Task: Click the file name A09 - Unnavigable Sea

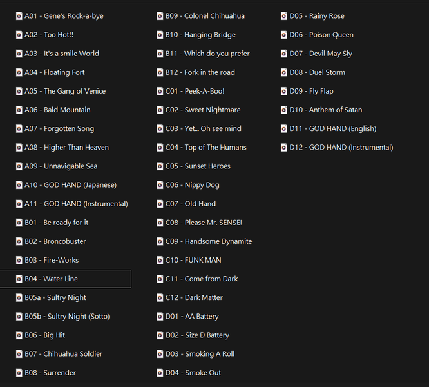Action: [61, 166]
